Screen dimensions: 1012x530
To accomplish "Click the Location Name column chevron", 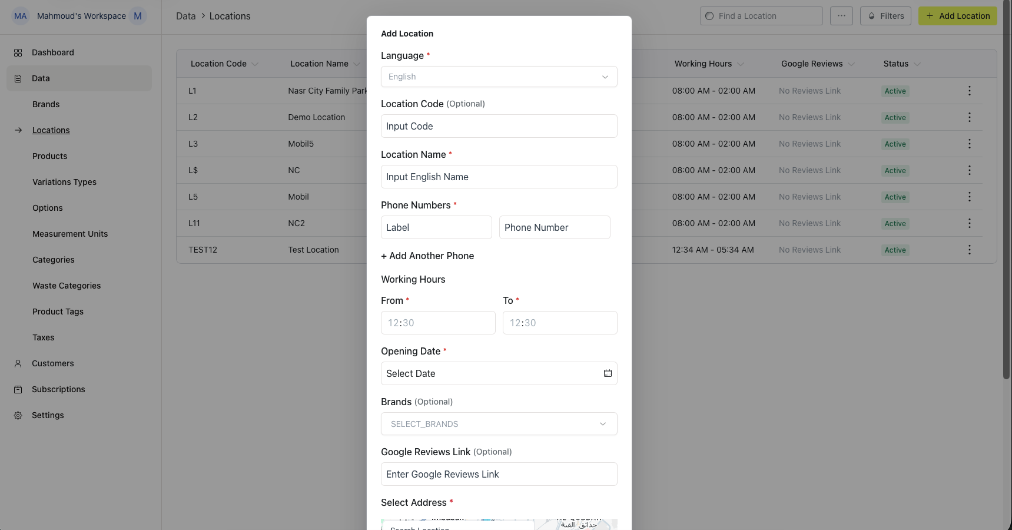I will point(357,64).
